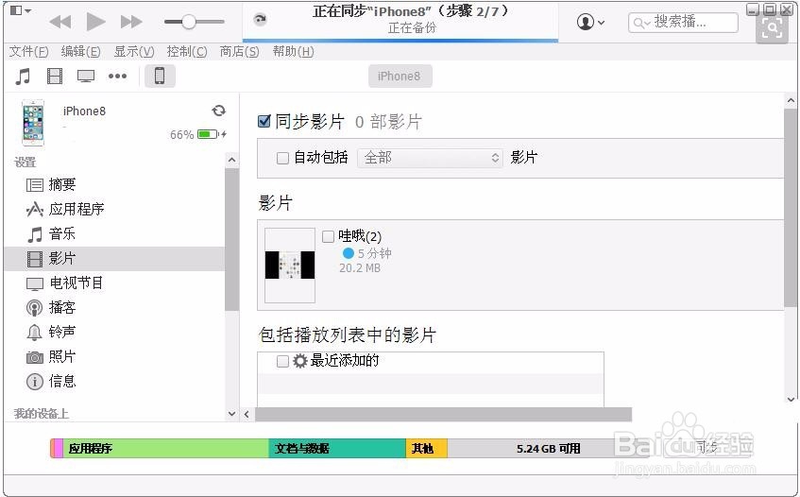Screen dimensions: 800x497
Task: Open the 编辑(E) menu
Action: [x=80, y=51]
